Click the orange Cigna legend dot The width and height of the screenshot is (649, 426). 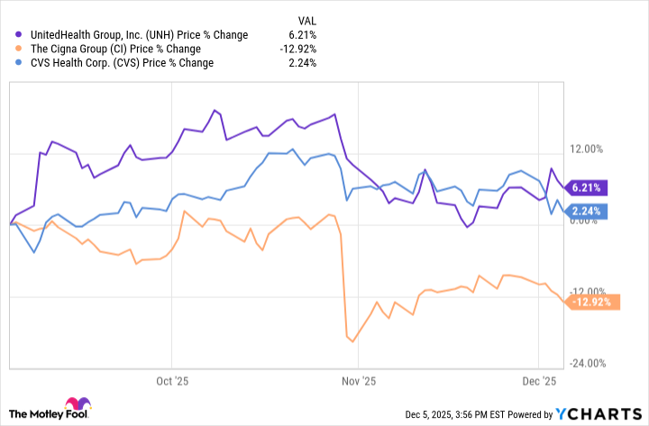tap(19, 49)
